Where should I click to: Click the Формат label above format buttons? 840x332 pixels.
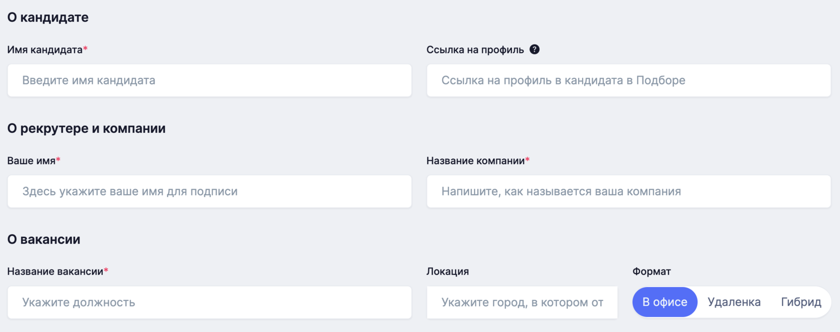(650, 271)
